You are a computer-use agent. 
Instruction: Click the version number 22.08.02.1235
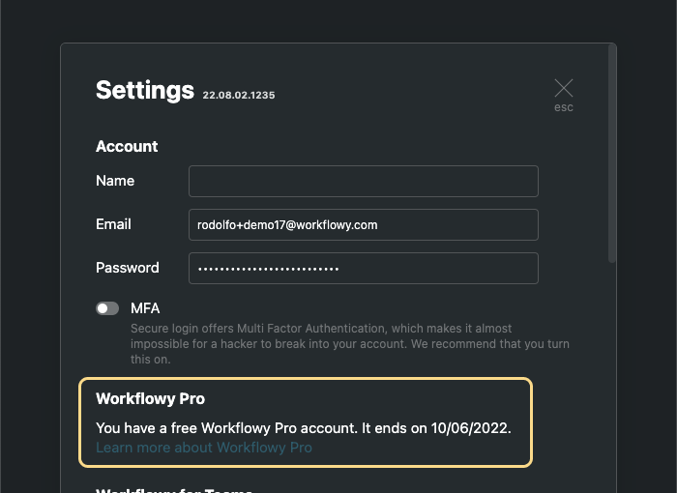[x=239, y=96]
